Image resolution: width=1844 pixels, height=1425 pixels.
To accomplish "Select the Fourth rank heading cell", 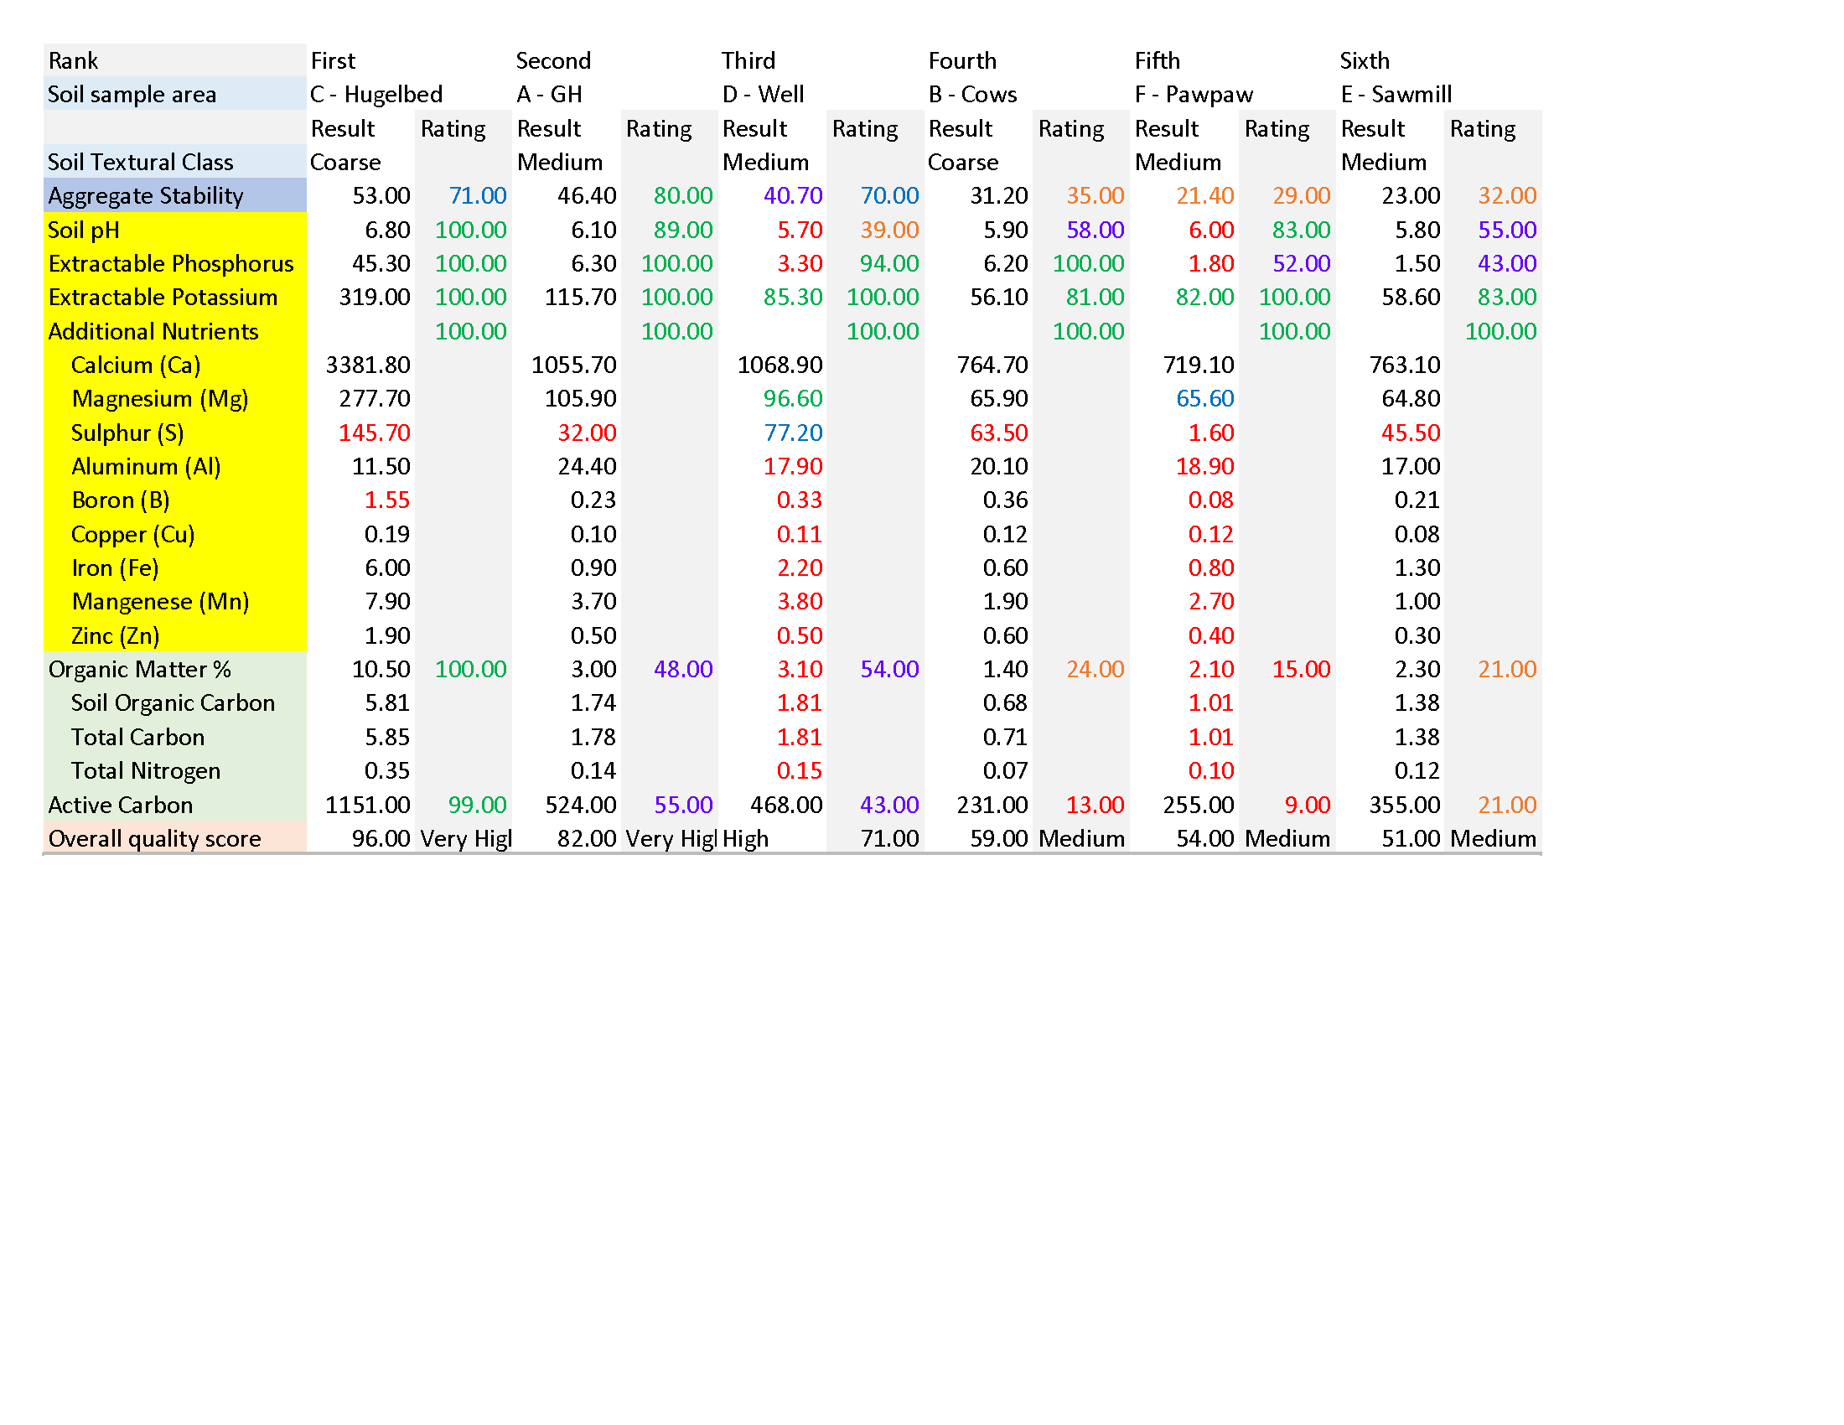I will coord(962,61).
